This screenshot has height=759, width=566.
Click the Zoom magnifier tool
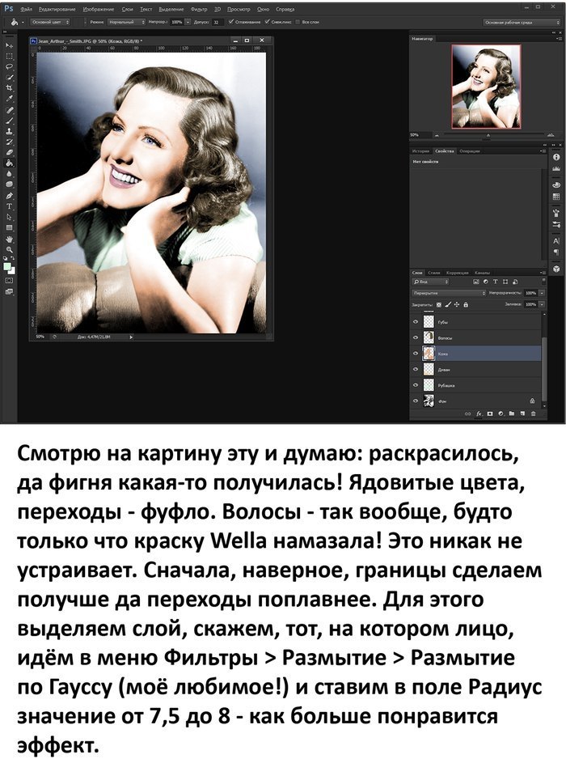coord(10,250)
